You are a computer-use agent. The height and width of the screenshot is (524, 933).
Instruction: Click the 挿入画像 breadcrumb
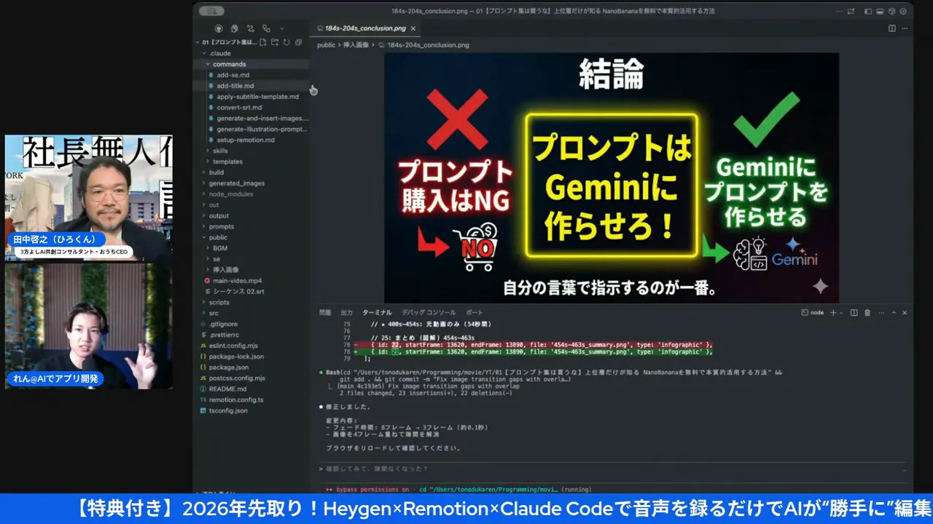coord(357,44)
